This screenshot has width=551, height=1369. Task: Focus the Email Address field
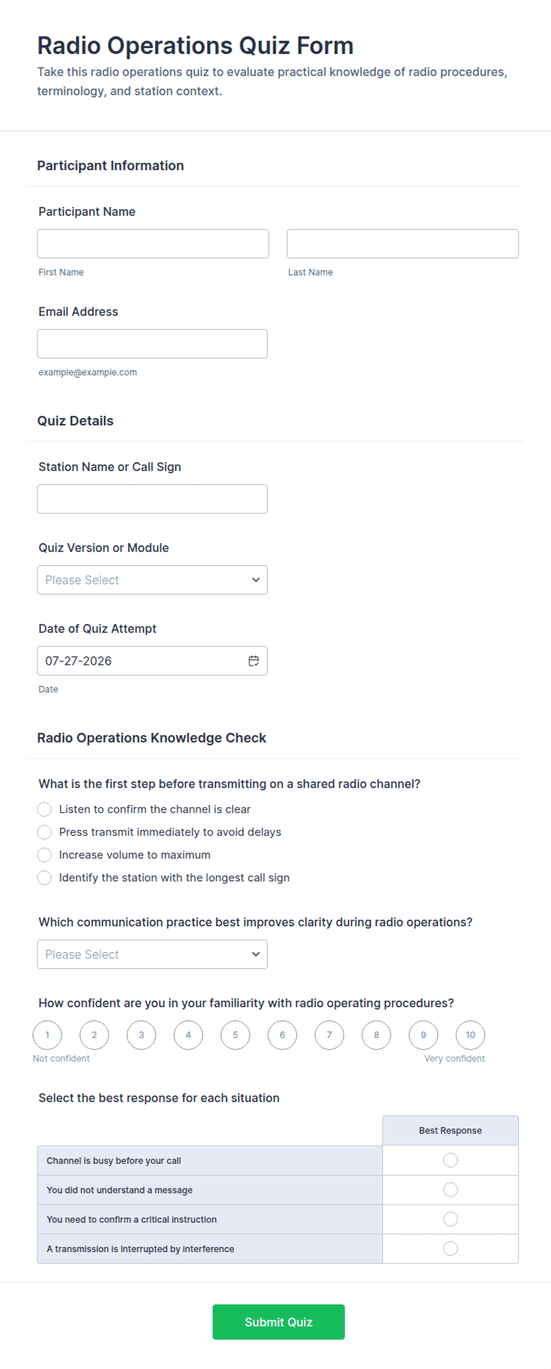[152, 344]
